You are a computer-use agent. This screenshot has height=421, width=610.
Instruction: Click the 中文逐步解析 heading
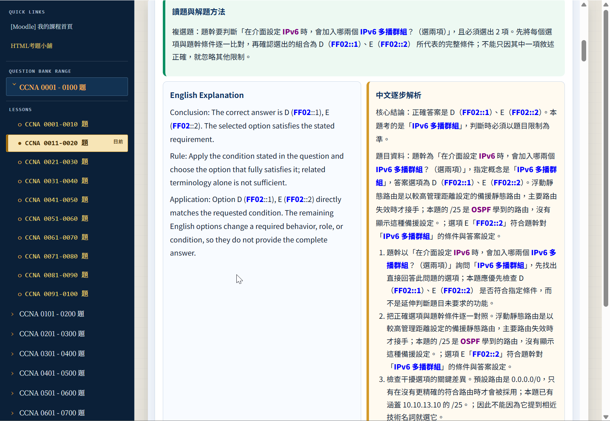point(398,95)
